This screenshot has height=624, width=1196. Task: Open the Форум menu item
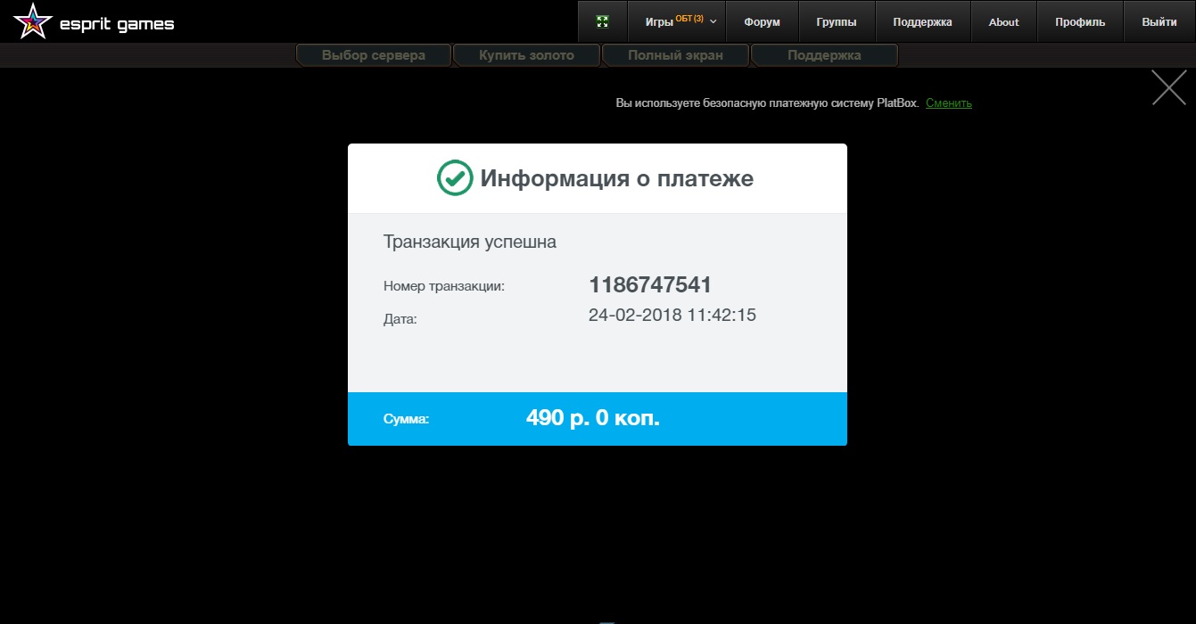(762, 22)
